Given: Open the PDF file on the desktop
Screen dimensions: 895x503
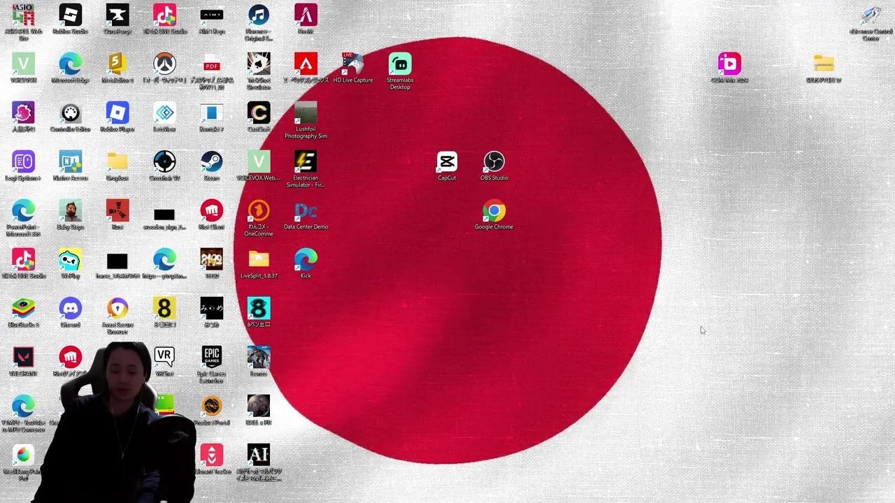Looking at the screenshot, I should click(212, 64).
